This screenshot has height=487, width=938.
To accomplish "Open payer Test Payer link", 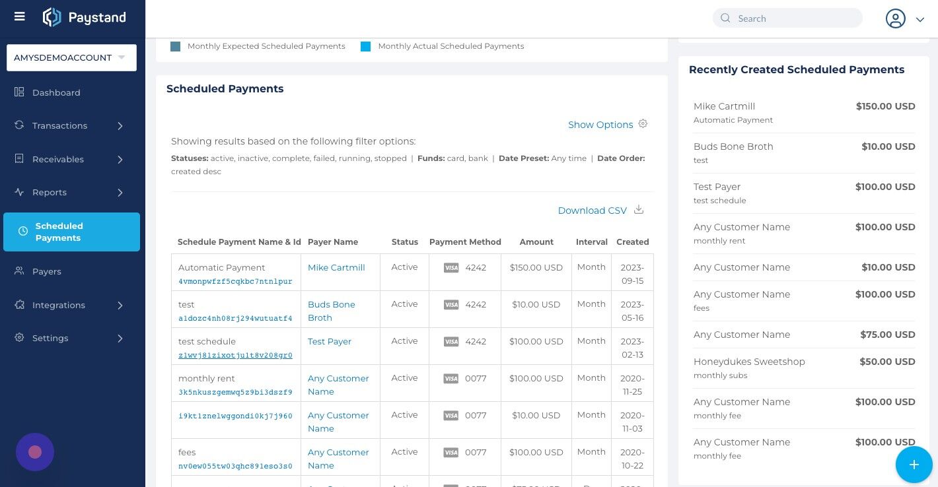I will [x=330, y=341].
